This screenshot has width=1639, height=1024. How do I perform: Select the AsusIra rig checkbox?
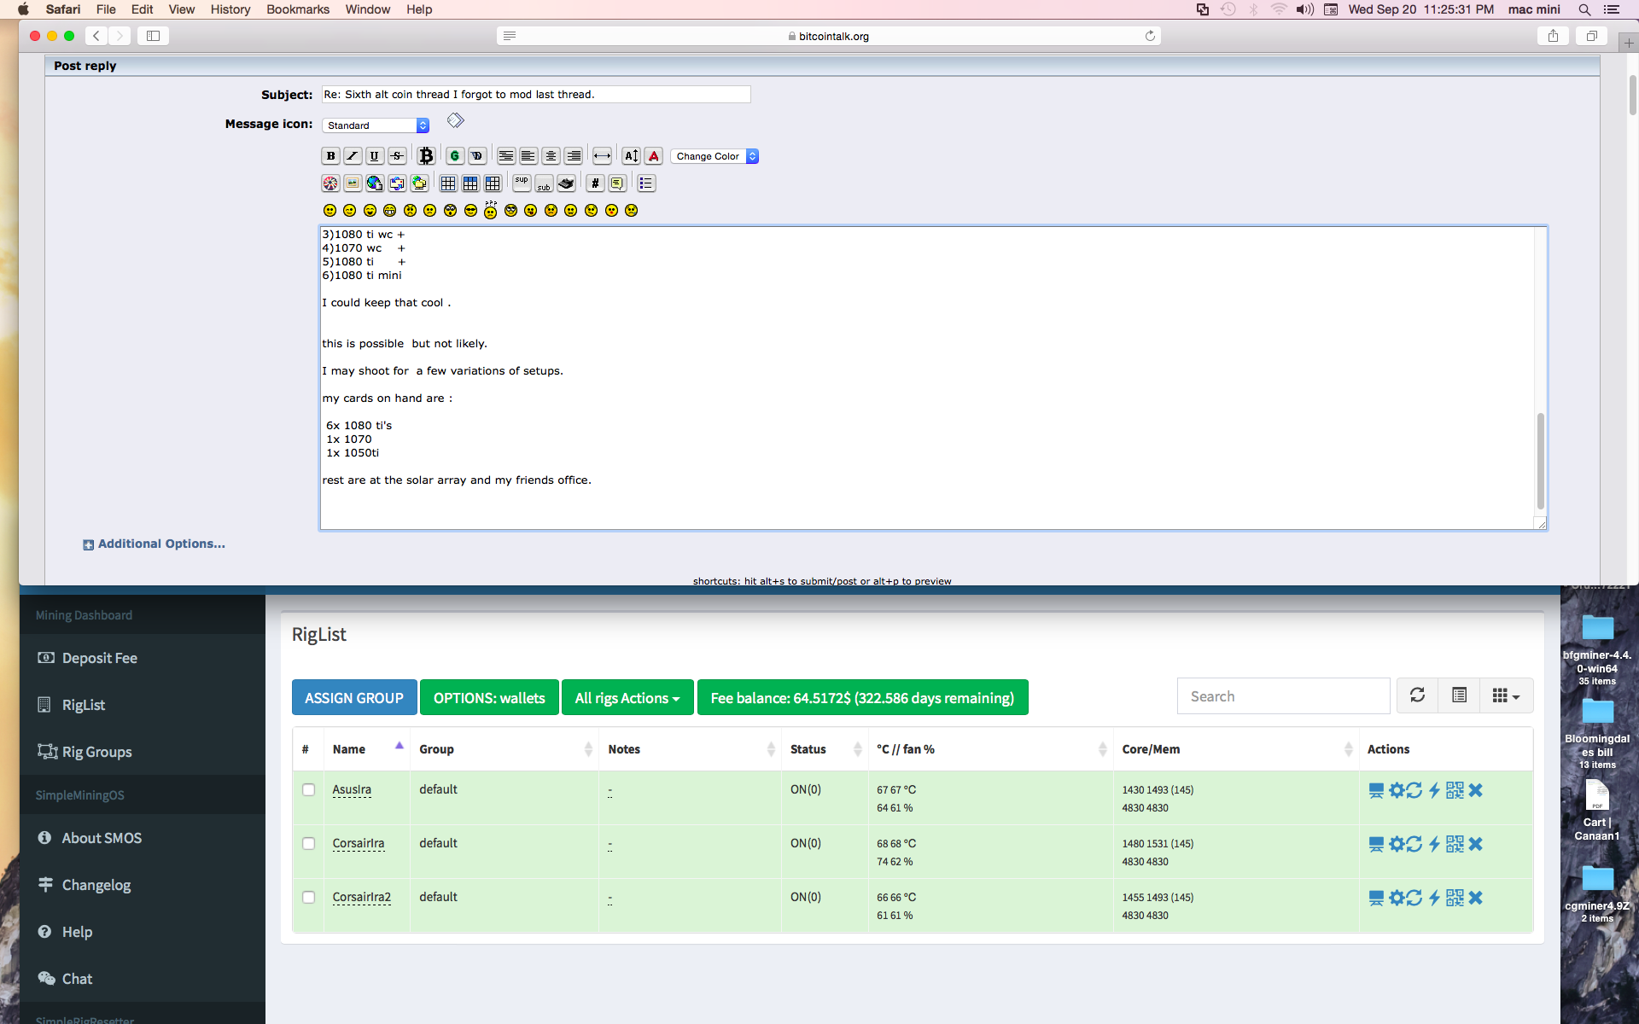coord(309,790)
